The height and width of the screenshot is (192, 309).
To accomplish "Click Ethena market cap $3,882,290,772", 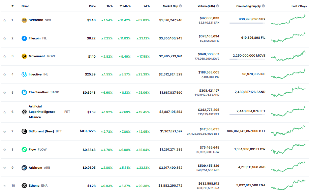I will (170, 186).
